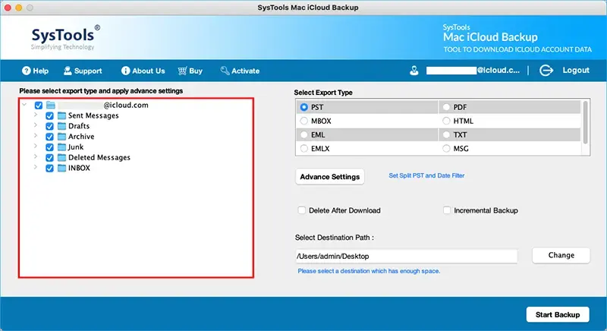The height and width of the screenshot is (331, 607).
Task: Select PST export type
Action: (x=304, y=107)
